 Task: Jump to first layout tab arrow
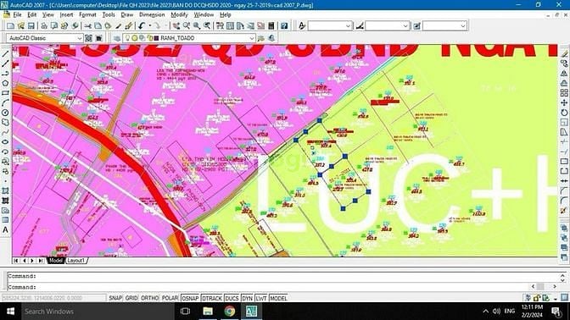pos(16,261)
